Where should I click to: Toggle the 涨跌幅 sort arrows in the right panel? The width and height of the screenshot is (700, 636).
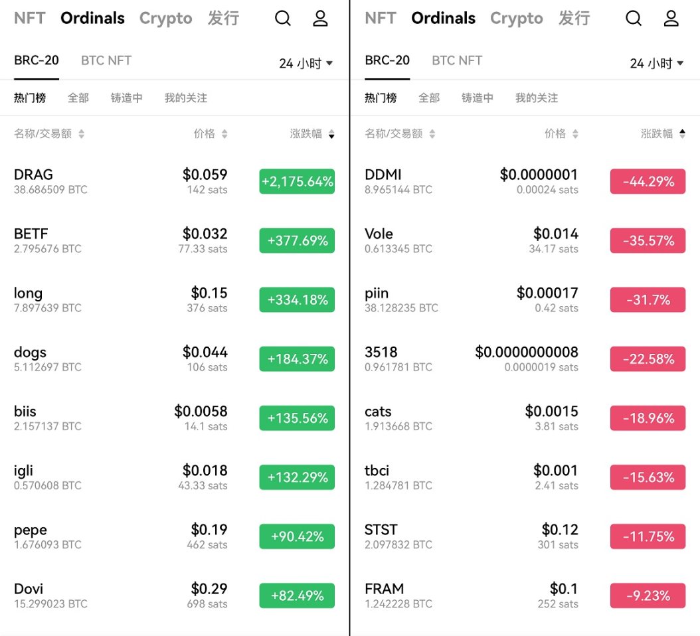tap(682, 134)
